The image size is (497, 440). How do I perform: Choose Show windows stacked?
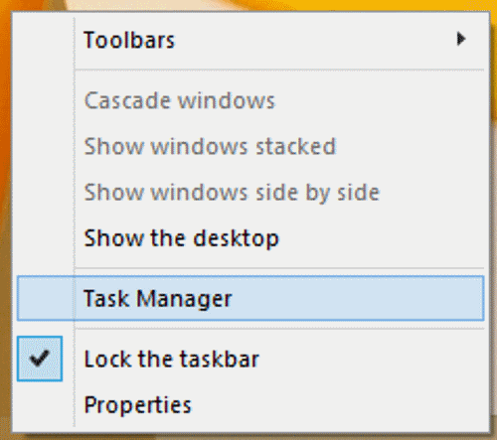pos(250,146)
